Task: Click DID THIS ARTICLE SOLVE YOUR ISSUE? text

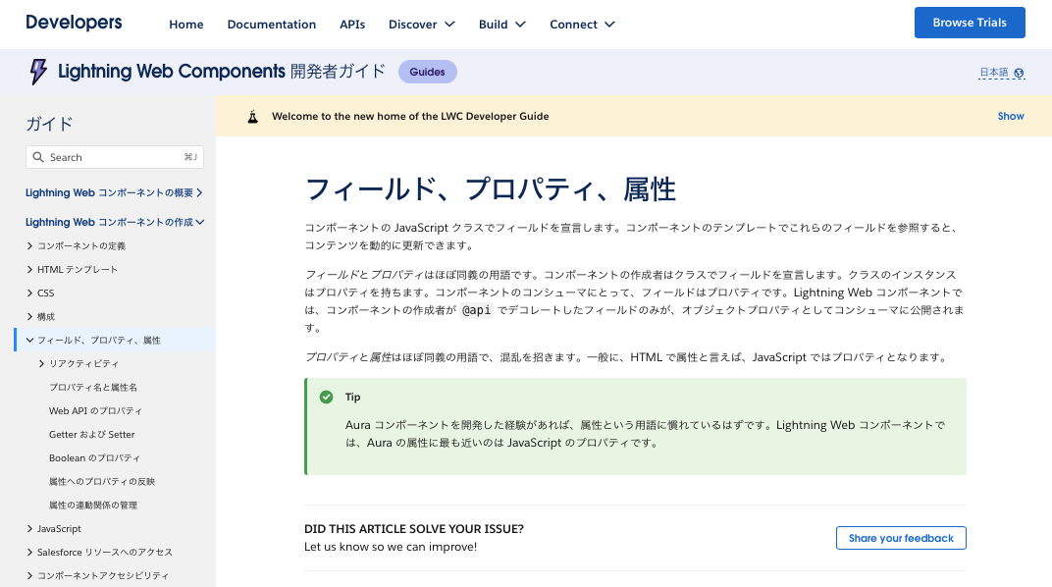Action: point(414,529)
